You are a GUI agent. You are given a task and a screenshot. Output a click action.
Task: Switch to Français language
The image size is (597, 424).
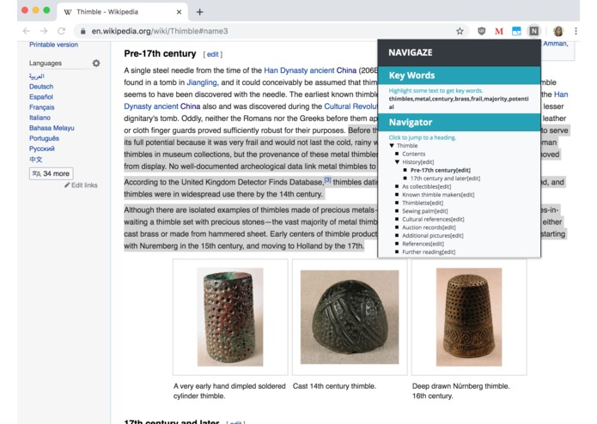click(x=42, y=107)
